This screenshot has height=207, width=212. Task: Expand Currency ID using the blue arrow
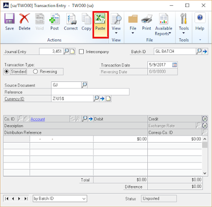[102, 98]
